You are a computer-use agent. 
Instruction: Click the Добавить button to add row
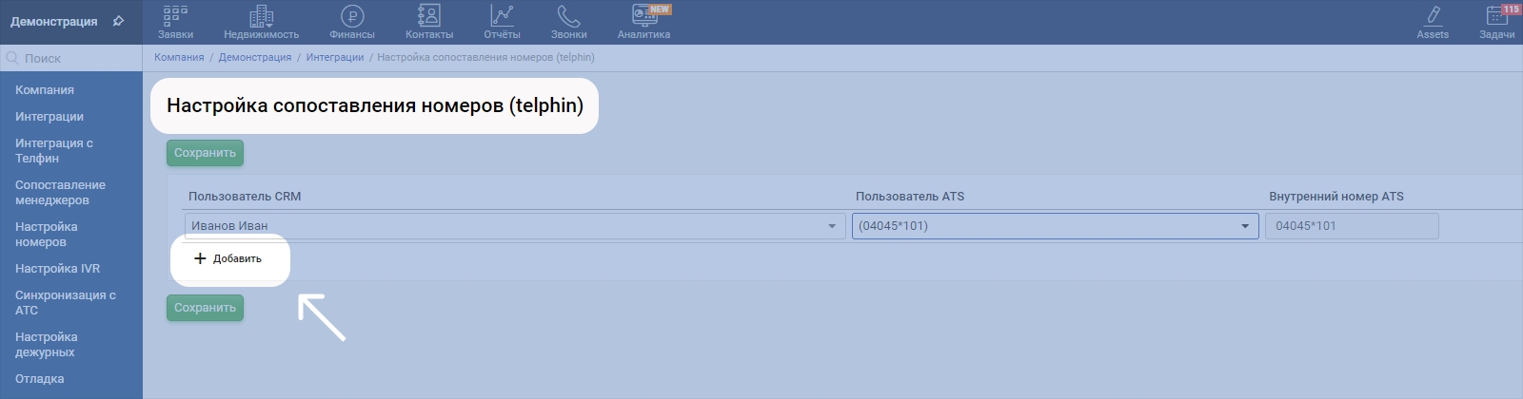(x=228, y=258)
